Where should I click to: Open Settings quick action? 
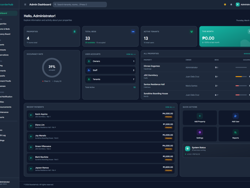(x=200, y=134)
